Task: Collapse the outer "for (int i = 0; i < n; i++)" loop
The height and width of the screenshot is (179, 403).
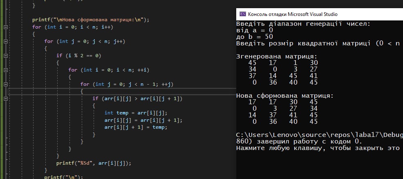Action: (x=6, y=27)
